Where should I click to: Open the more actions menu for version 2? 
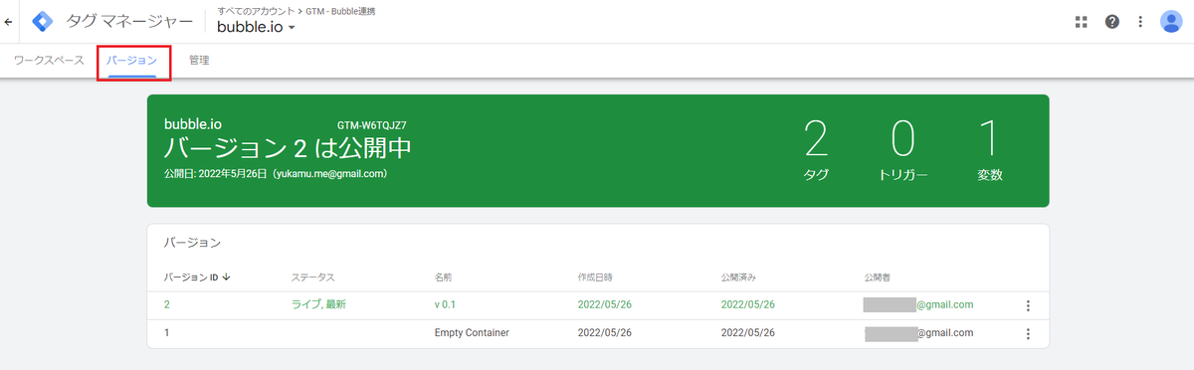[x=1028, y=306]
